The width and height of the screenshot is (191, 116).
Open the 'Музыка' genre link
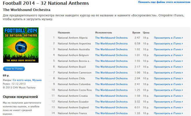point(37,80)
